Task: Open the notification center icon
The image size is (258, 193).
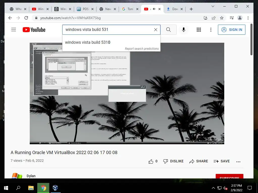Action: (250, 188)
